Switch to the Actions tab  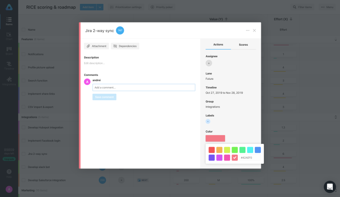tap(218, 44)
